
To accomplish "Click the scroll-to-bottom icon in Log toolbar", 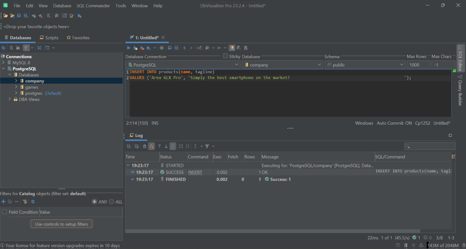I will click(x=166, y=146).
